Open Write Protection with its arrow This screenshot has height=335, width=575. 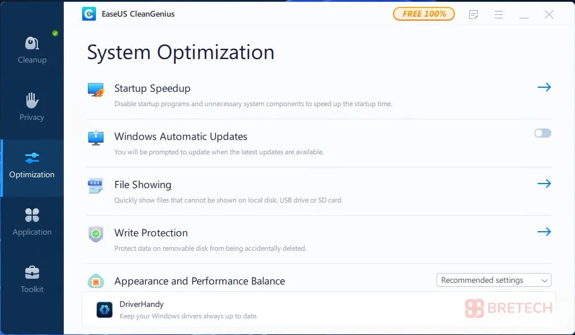pos(544,232)
